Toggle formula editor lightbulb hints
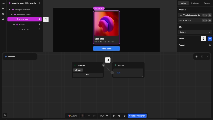Viewport: 213px width, 120px height. click(196, 57)
